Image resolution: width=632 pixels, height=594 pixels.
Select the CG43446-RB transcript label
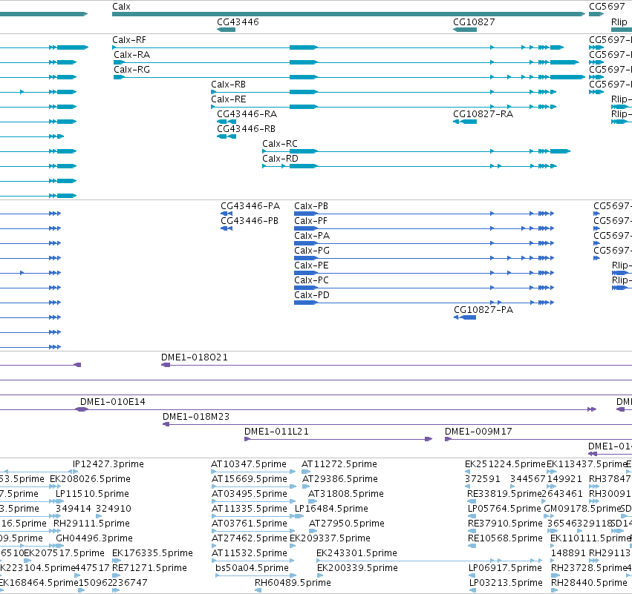coord(247,129)
